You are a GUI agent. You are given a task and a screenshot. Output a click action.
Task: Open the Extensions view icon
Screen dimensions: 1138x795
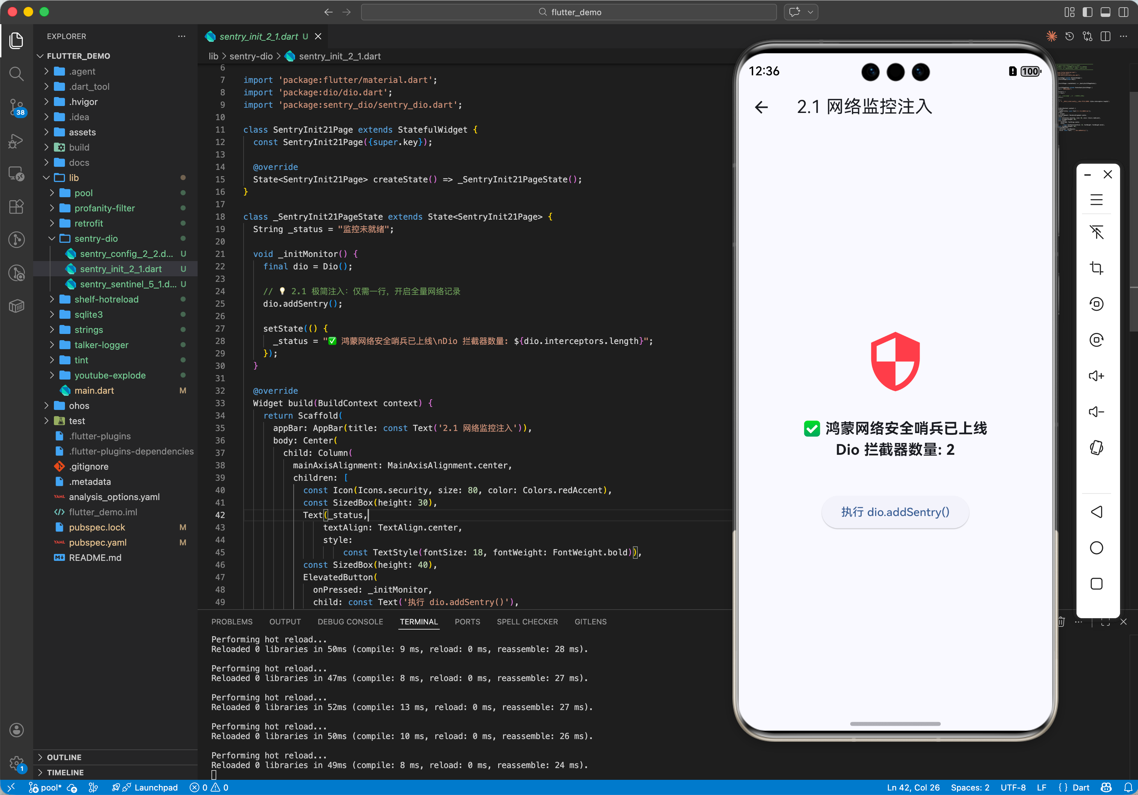16,207
